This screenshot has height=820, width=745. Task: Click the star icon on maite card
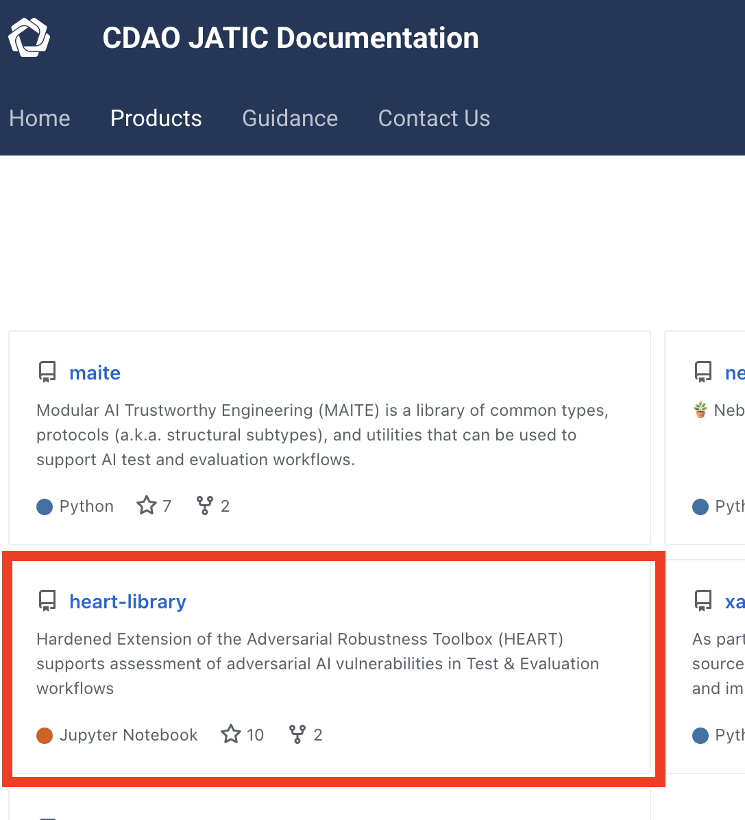147,506
